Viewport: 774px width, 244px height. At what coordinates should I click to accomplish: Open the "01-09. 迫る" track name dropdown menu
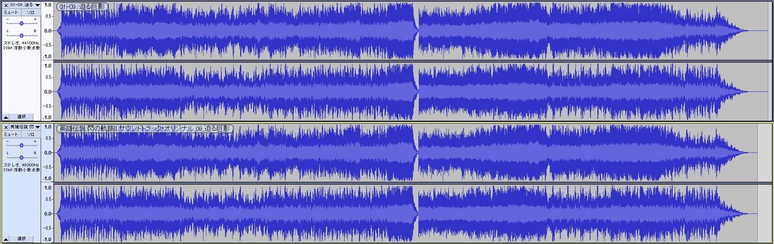pos(25,5)
